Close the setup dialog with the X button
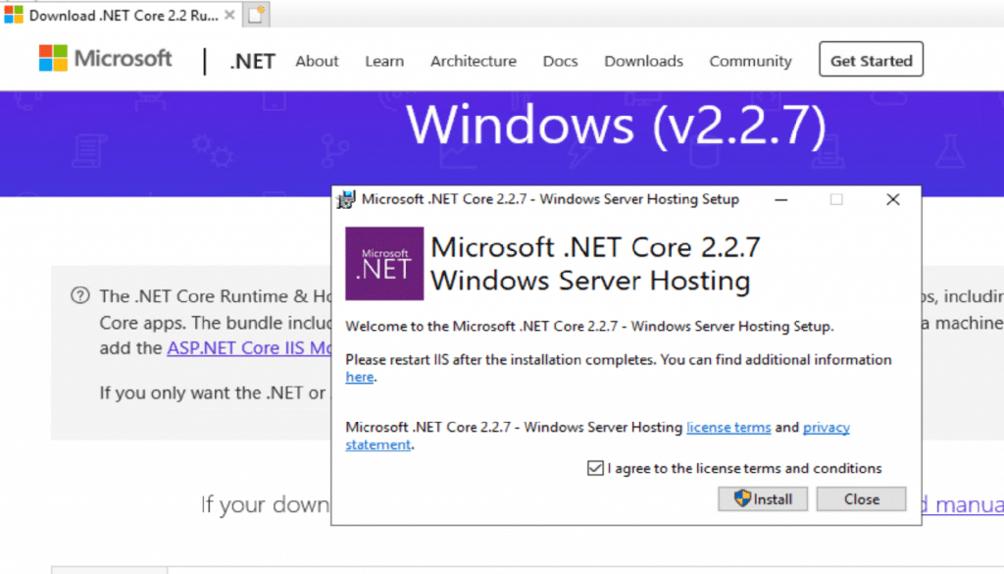1004x574 pixels. [892, 200]
